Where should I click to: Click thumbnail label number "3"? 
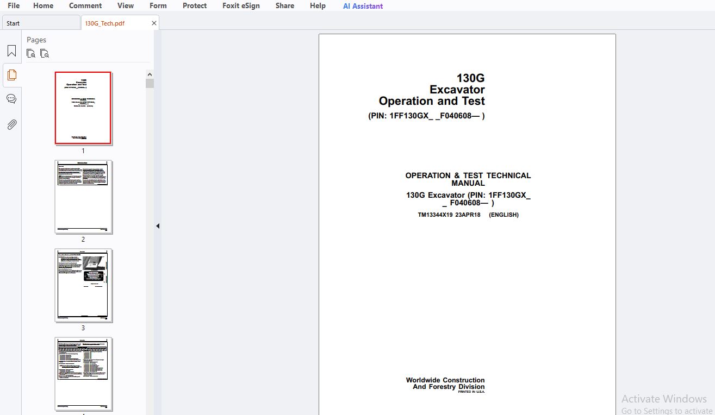[x=83, y=328]
